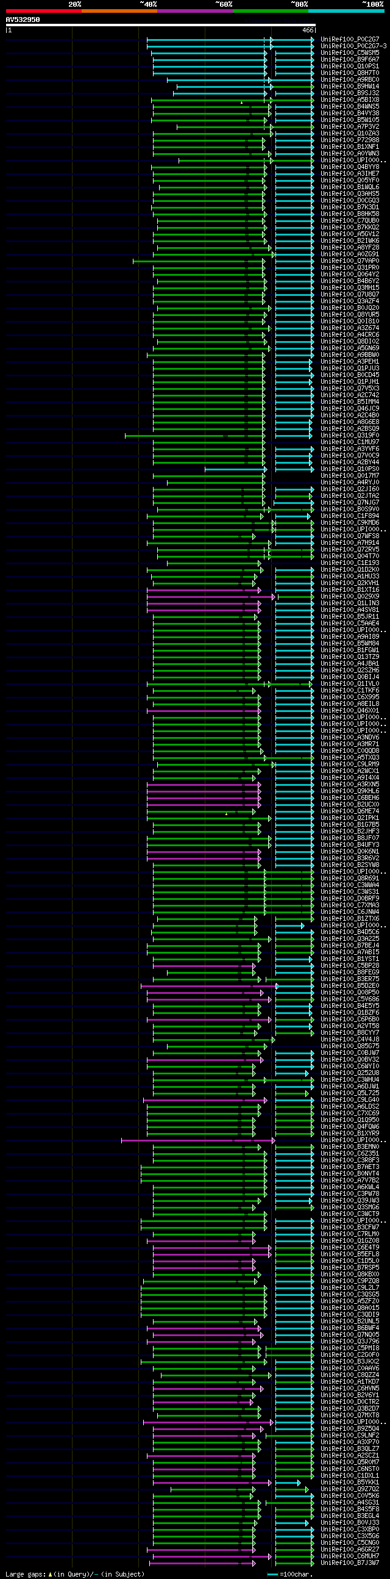Open hit UniRef100_P0C2G7
390x1579 pixels.
350,39
